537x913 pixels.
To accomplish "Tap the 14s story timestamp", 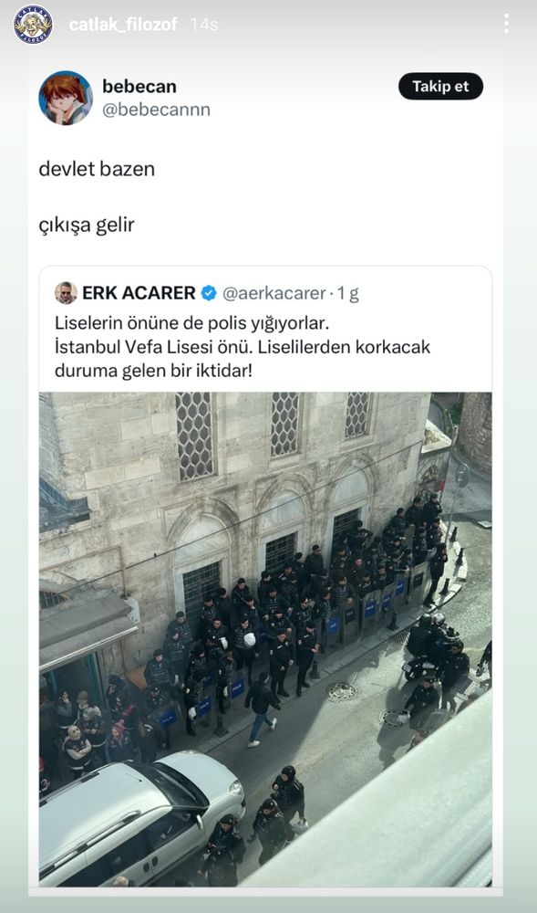I will [x=204, y=25].
